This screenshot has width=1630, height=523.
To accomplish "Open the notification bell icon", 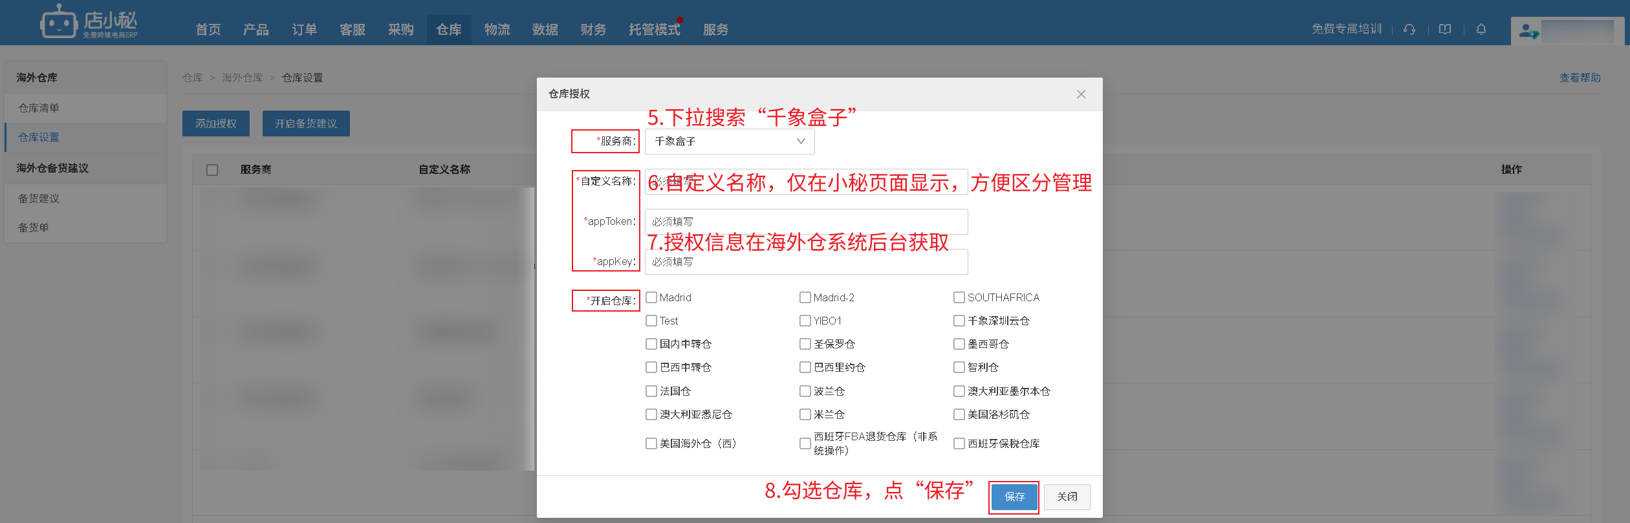I will coord(1481,29).
